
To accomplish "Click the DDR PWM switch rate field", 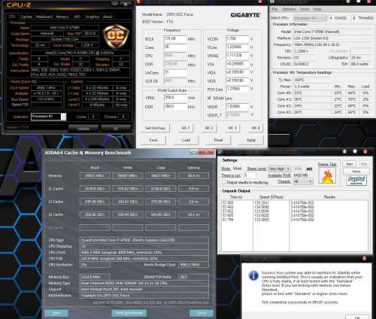I will pos(175,107).
